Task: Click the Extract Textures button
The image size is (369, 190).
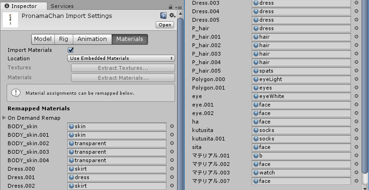Action: pos(123,68)
